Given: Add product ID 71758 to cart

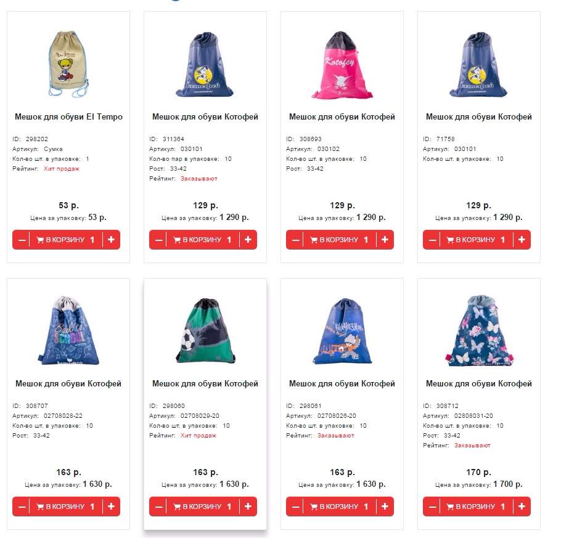Looking at the screenshot, I should (x=476, y=240).
